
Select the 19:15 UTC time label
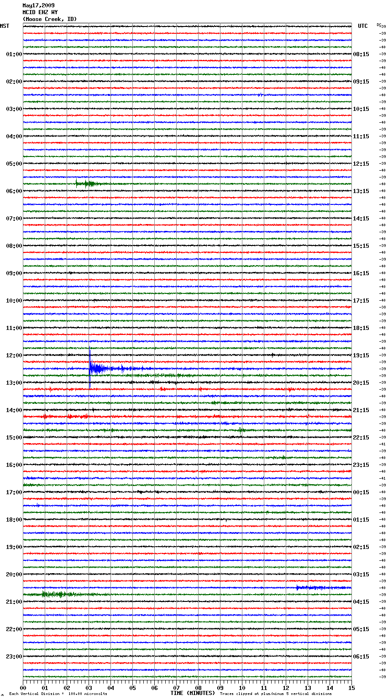(x=361, y=355)
